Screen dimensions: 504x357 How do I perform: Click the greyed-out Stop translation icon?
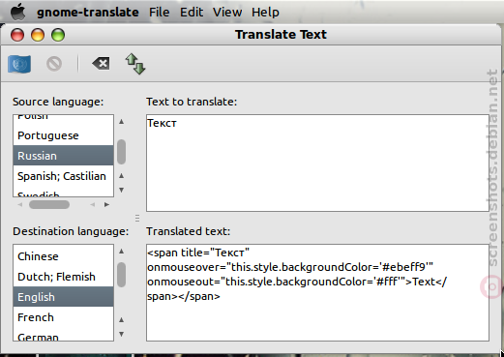point(54,64)
